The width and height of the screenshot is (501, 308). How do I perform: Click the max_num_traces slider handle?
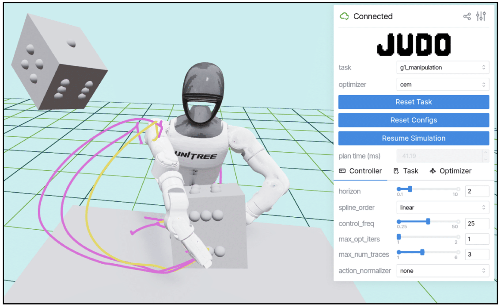(422, 252)
